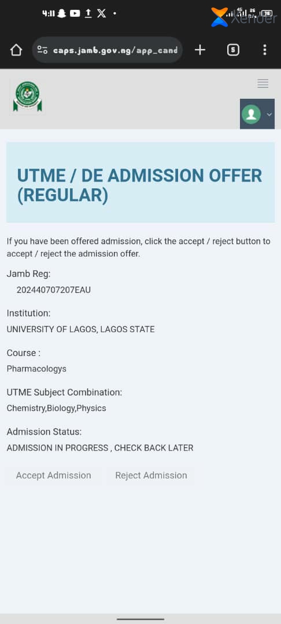Open the hamburger navigation menu
Viewport: 281px width, 624px height.
pyautogui.click(x=262, y=83)
